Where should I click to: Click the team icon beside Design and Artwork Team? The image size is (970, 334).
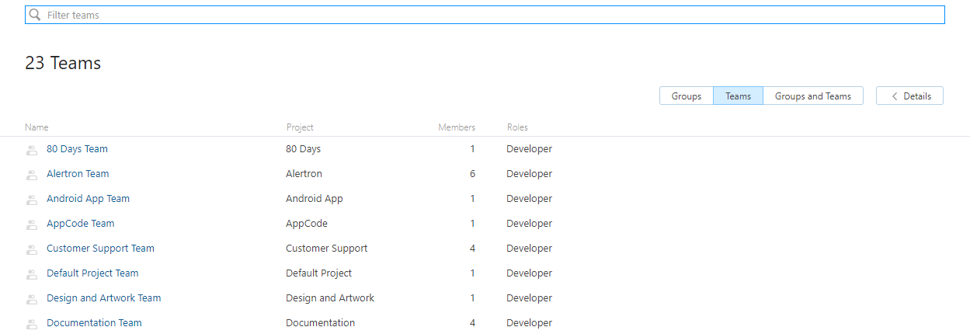(32, 299)
